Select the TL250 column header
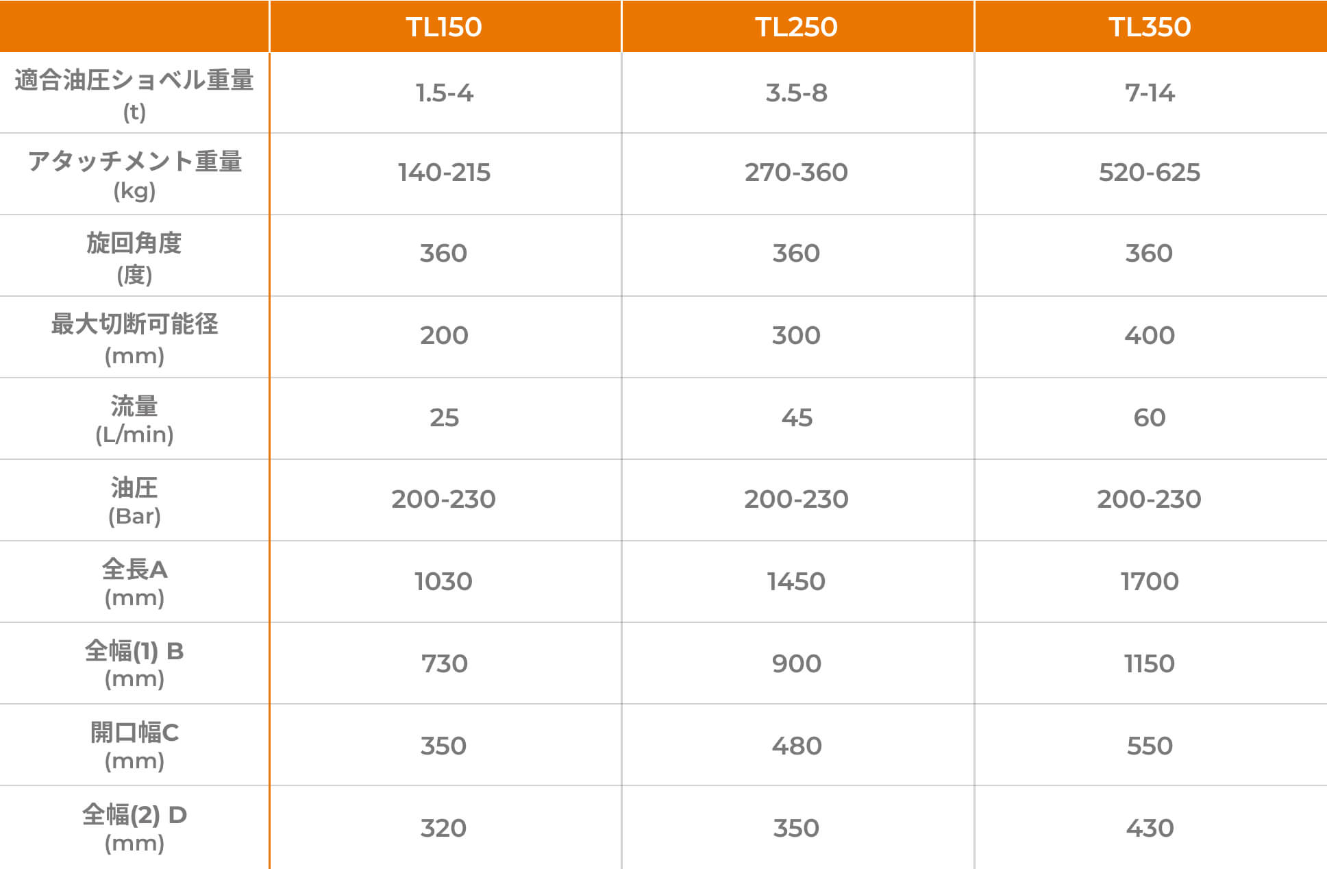This screenshot has width=1327, height=869. pos(797,27)
